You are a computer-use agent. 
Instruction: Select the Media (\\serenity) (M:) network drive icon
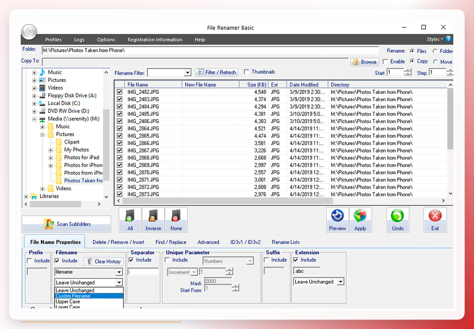pyautogui.click(x=42, y=119)
